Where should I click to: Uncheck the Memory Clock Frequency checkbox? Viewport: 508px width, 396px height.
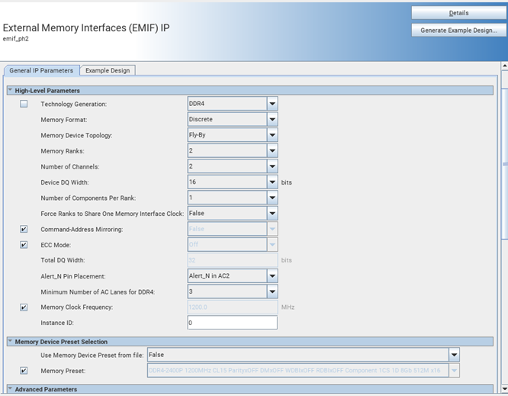coord(24,307)
